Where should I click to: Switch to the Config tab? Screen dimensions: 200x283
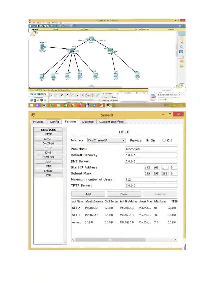click(x=54, y=122)
